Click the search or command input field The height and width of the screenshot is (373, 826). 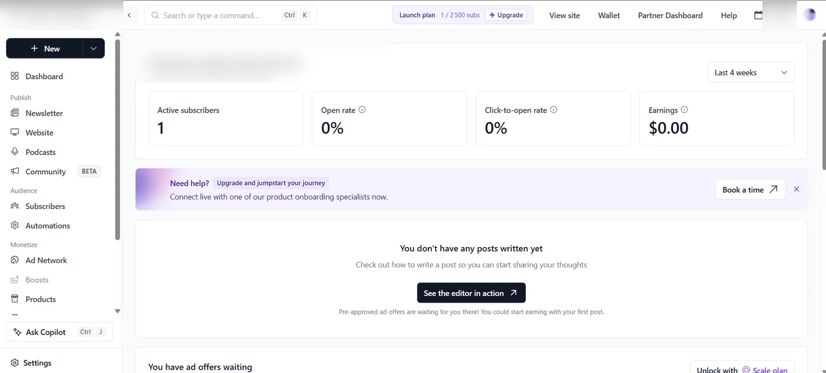coord(230,15)
